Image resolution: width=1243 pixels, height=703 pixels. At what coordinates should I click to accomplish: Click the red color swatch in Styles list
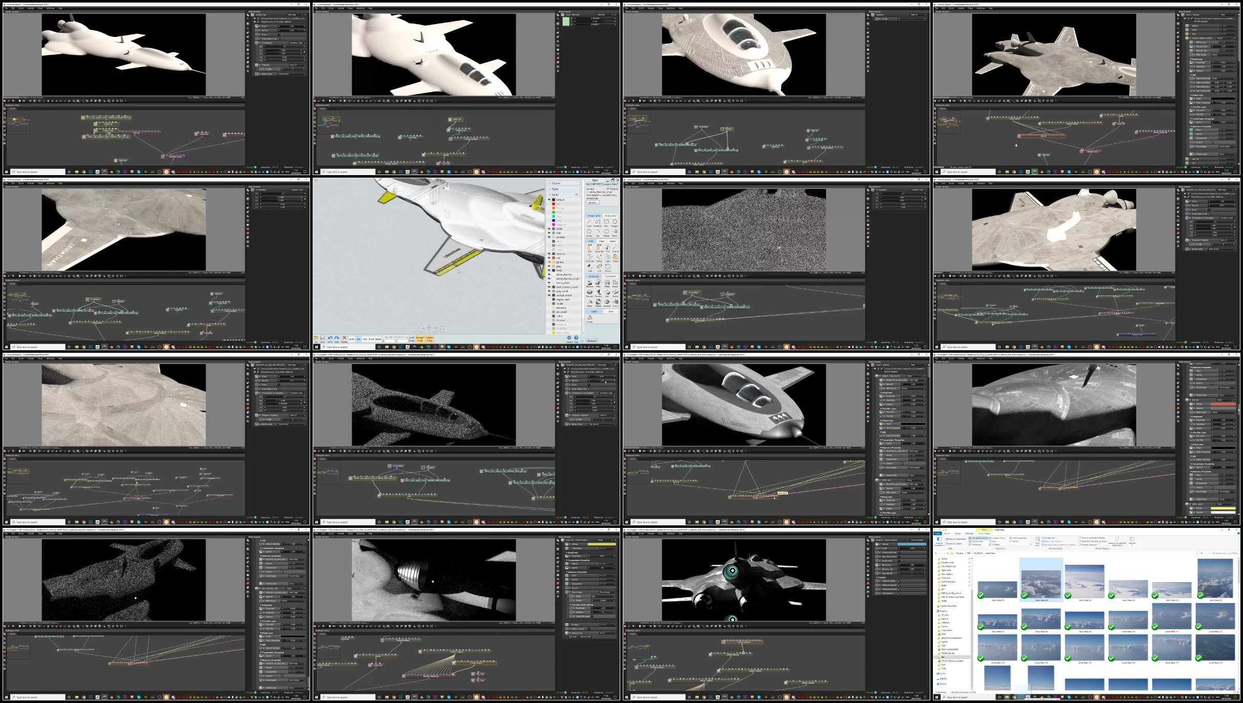554,204
